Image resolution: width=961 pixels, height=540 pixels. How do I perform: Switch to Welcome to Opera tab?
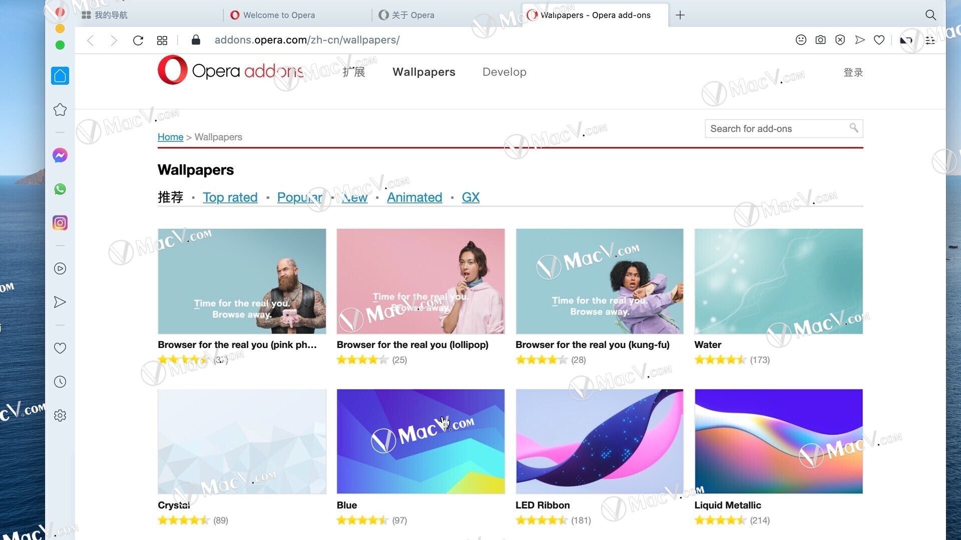pos(279,15)
